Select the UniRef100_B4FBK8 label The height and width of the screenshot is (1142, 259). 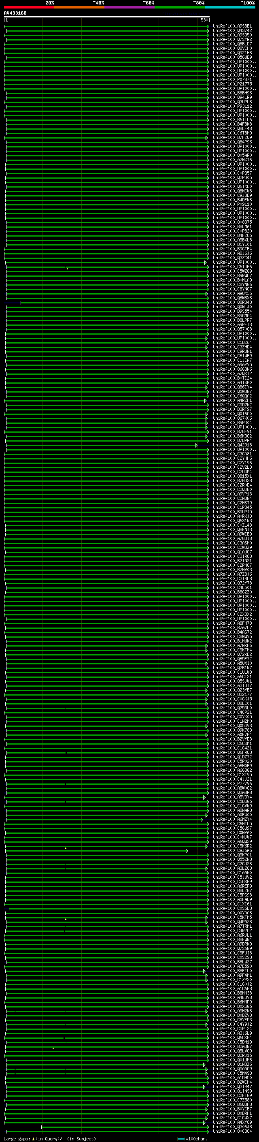pyautogui.click(x=232, y=124)
